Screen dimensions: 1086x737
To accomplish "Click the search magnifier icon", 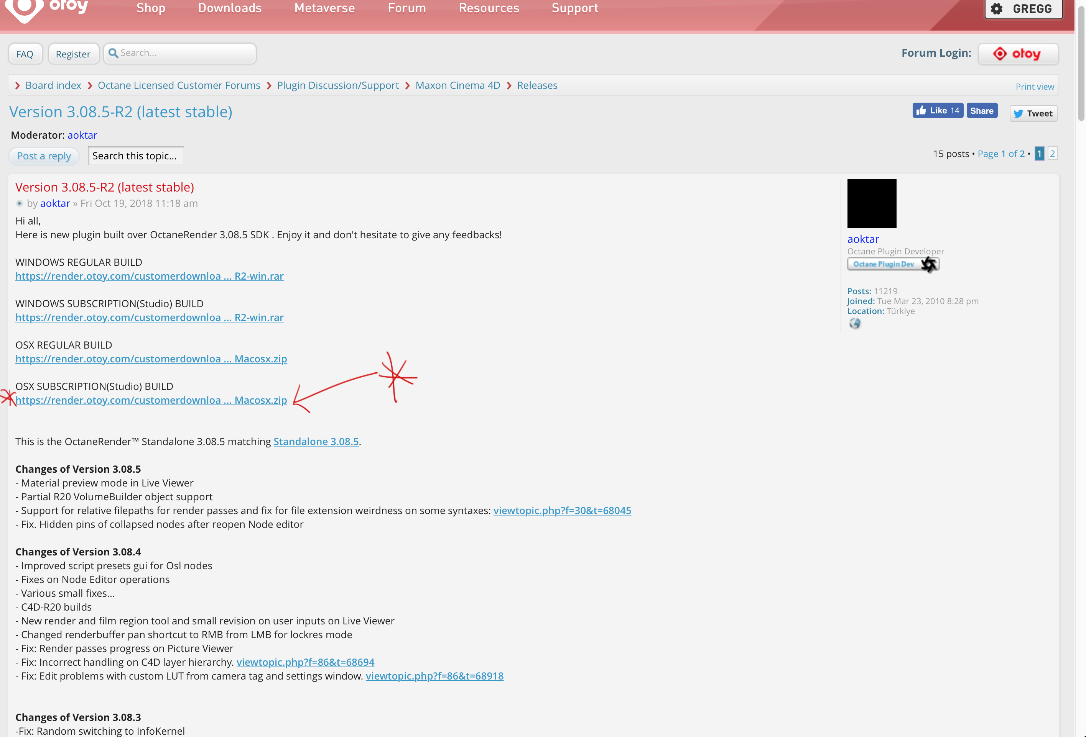I will pyautogui.click(x=113, y=53).
